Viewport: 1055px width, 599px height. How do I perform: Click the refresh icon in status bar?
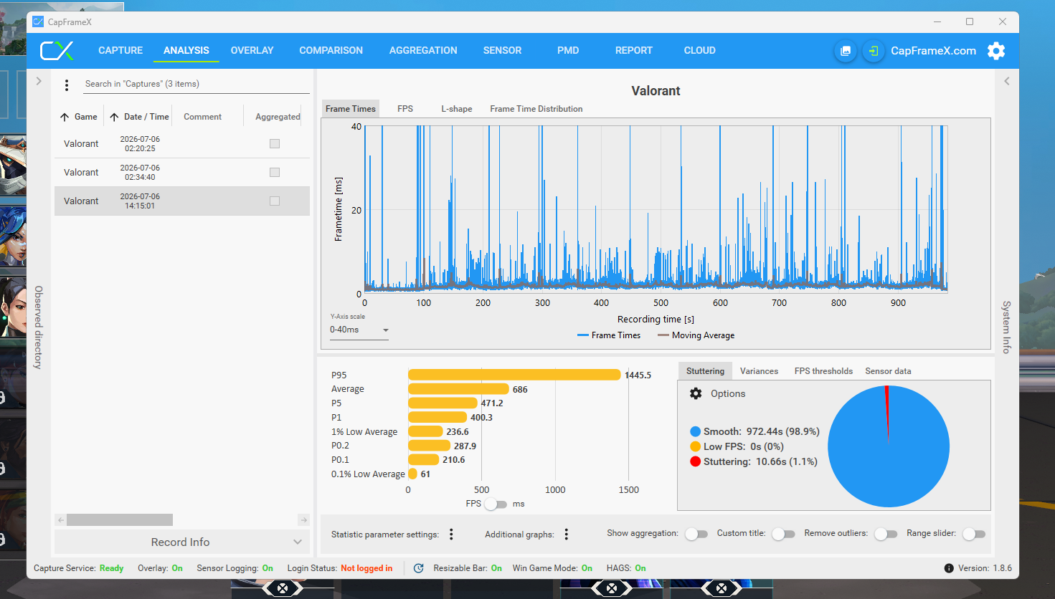[419, 568]
